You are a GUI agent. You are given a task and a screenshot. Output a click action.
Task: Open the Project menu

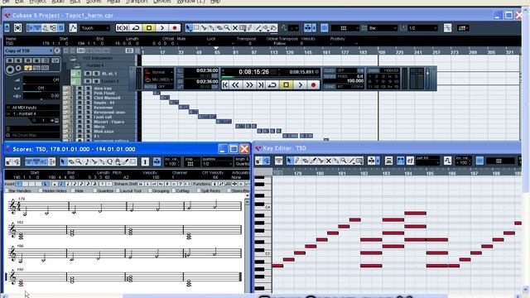tap(37, 2)
